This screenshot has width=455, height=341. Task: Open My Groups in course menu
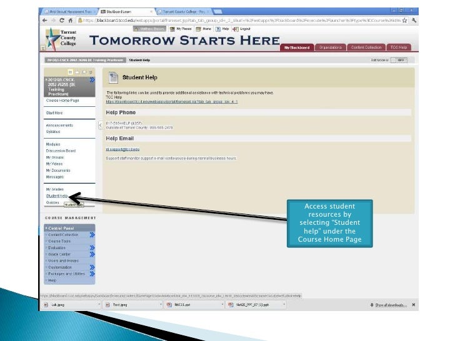coord(55,157)
